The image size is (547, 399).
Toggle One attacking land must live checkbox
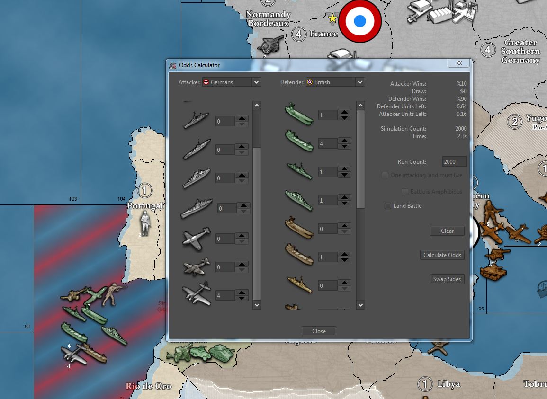(x=385, y=175)
